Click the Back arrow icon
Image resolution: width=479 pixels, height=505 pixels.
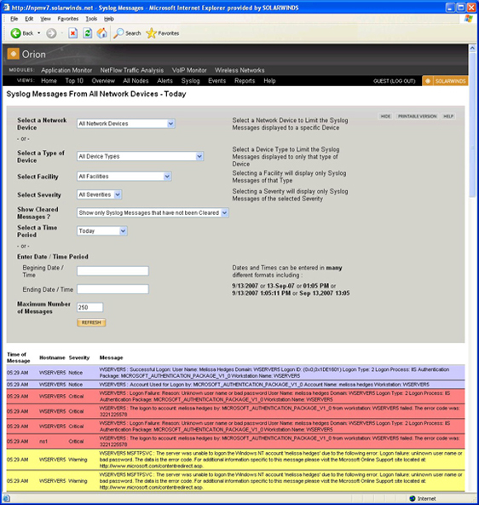click(15, 33)
